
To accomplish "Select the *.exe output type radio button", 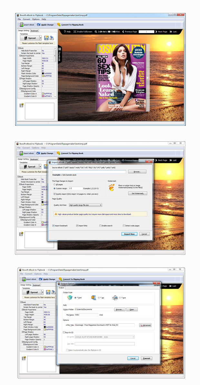I will (120, 298).
